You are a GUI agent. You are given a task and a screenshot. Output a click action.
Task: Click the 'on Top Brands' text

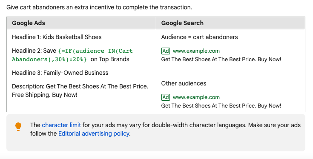click(x=110, y=59)
